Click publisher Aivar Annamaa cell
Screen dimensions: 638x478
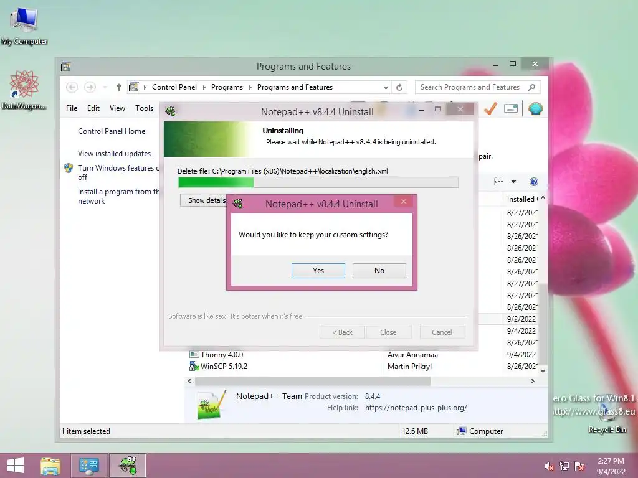[412, 355]
